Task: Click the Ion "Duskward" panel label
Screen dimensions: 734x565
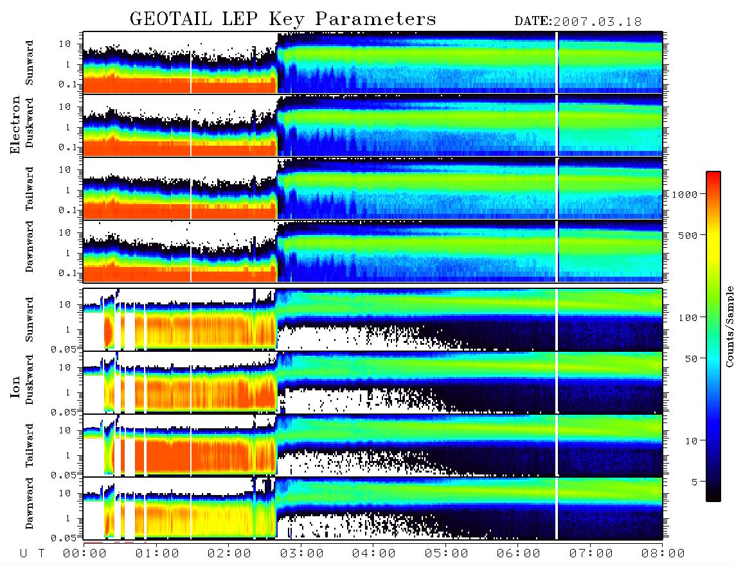Action: coord(30,380)
